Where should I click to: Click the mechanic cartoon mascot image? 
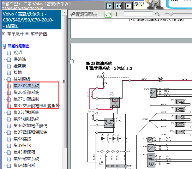[154, 4]
